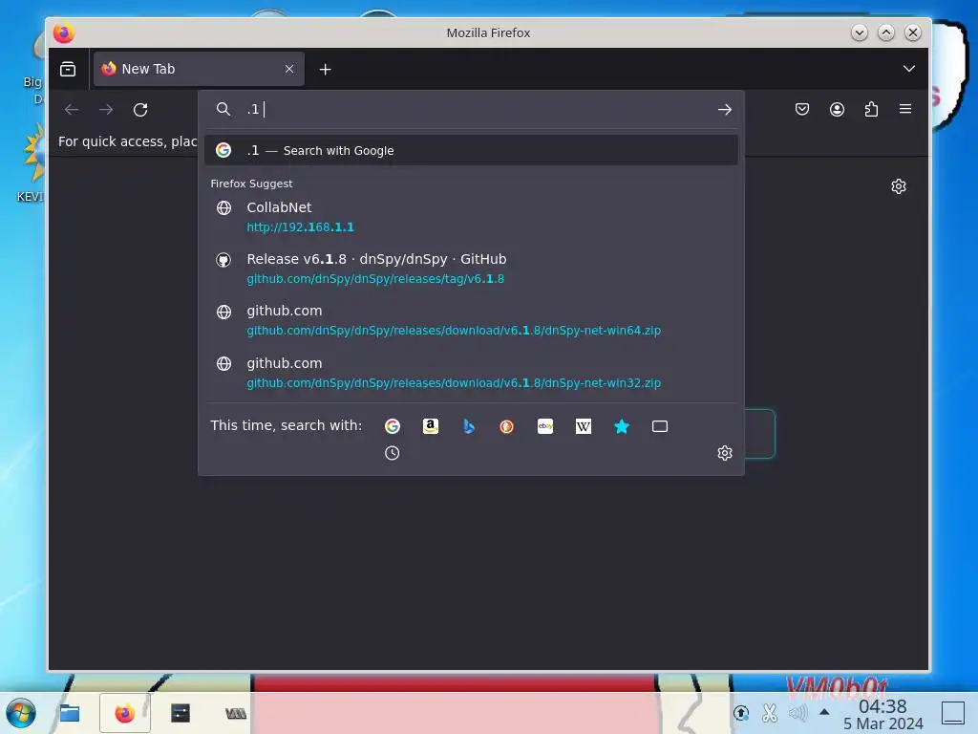
Task: Open the Start menu orb on taskbar
Action: (x=21, y=713)
